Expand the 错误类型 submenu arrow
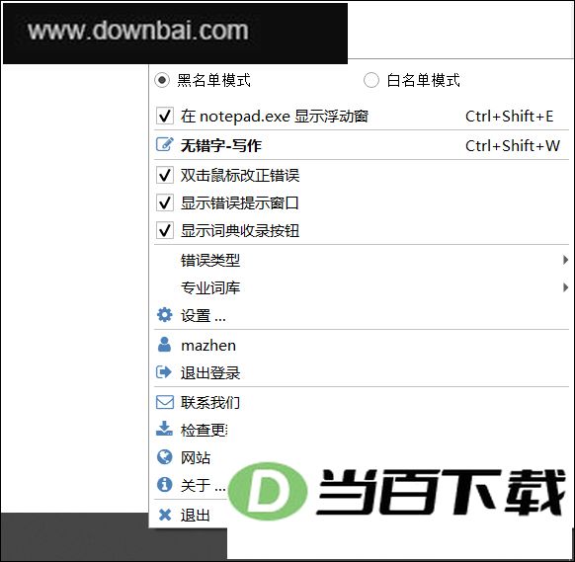The height and width of the screenshot is (562, 575). 565,260
